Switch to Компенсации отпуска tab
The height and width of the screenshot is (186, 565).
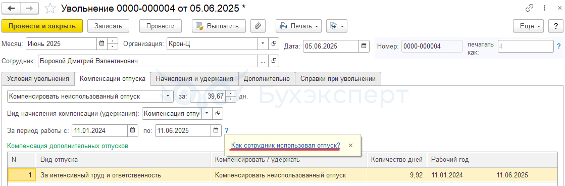[113, 78]
